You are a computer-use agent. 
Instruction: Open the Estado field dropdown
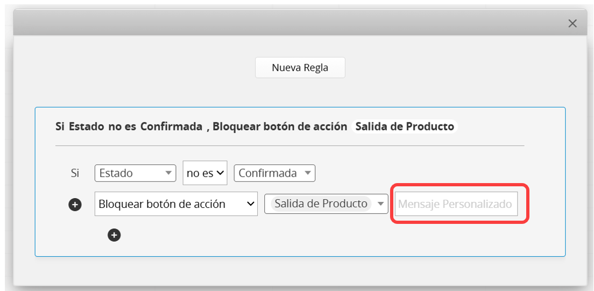click(x=135, y=173)
